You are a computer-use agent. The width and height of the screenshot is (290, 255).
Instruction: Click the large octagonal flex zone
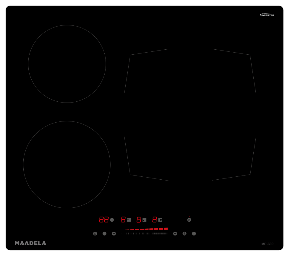(x=190, y=115)
